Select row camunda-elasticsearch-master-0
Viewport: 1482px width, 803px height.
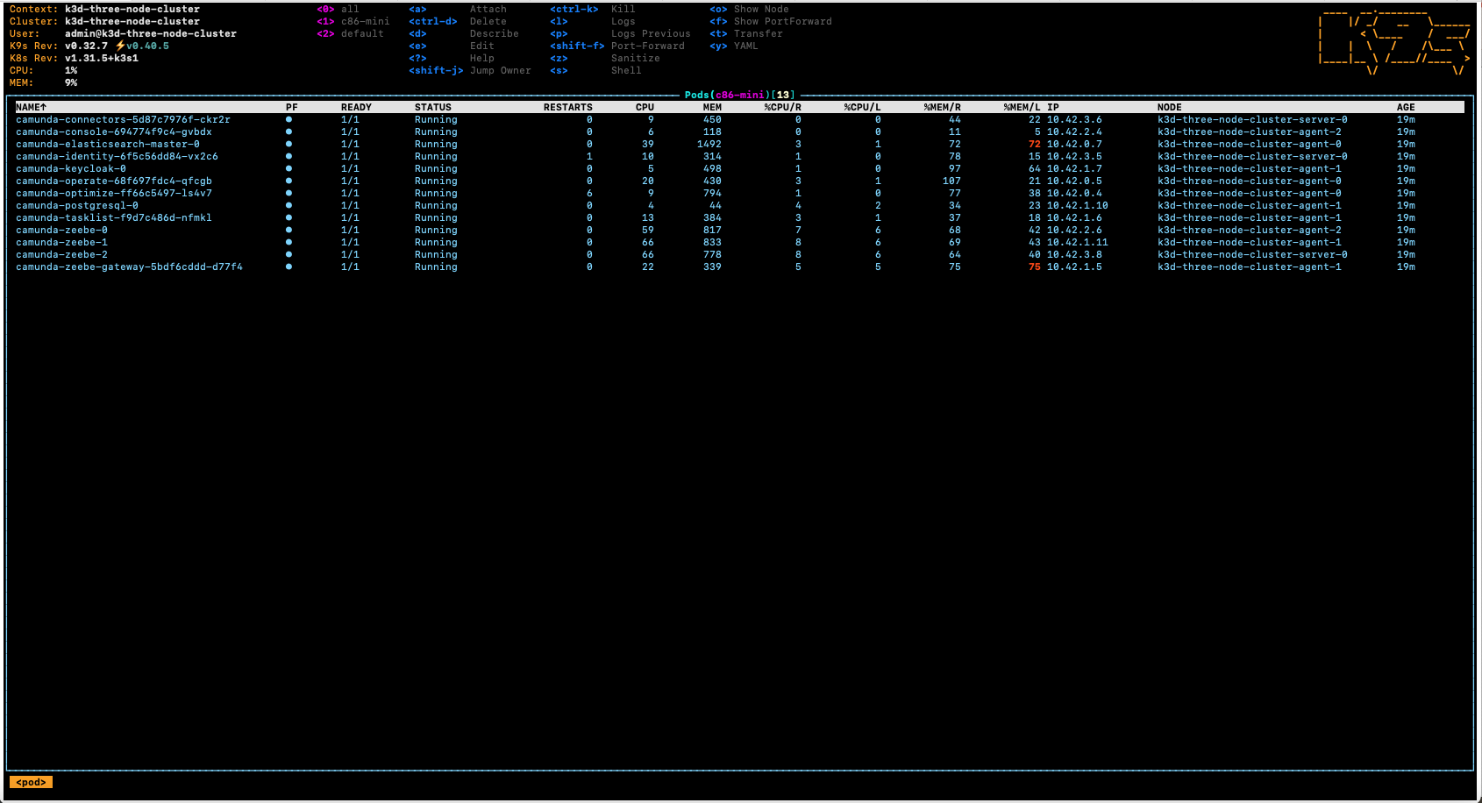pos(739,144)
